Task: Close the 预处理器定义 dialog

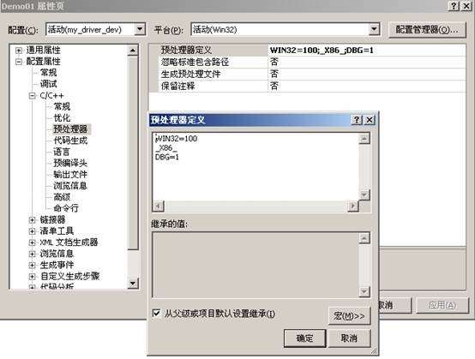Action: coord(370,120)
